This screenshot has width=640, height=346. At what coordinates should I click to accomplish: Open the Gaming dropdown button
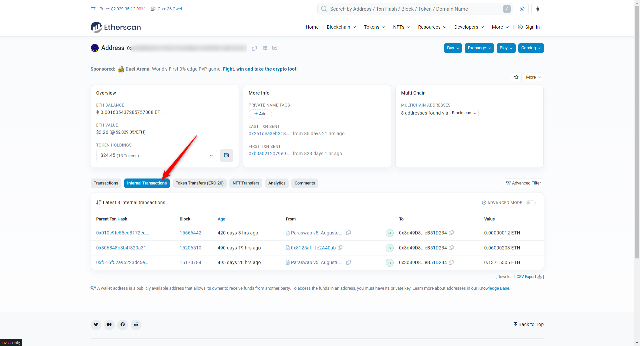tap(531, 48)
